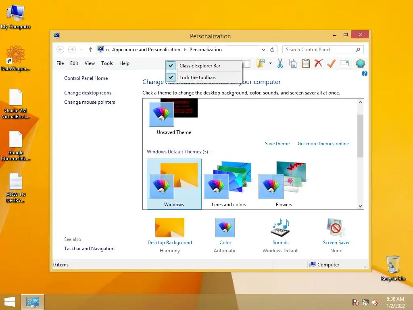
Task: Go up one level arrow
Action: 91,50
